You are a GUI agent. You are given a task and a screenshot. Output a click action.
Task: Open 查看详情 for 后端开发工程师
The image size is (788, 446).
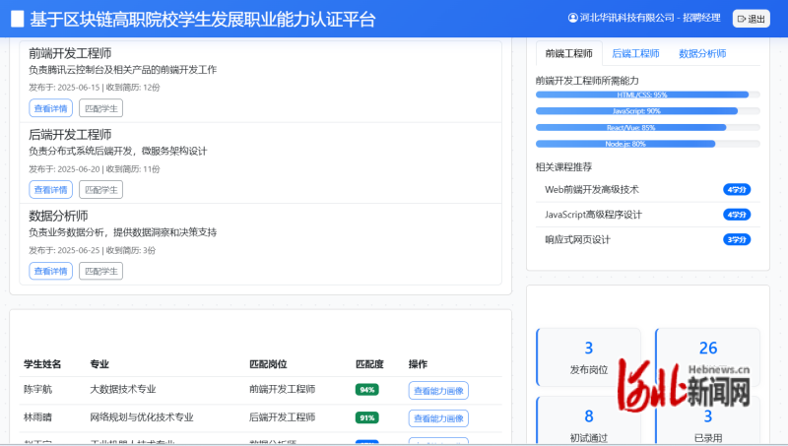[x=50, y=190]
